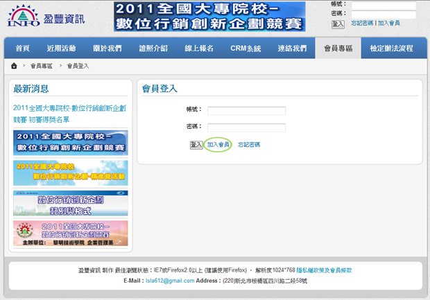430x300 pixels.
Task: Go to 近期活動 in the navigation bar
Action: (x=61, y=48)
